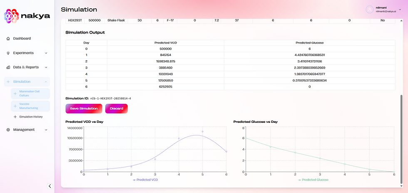
Task: Click the HEK293T cell in top row
Action: [x=75, y=20]
